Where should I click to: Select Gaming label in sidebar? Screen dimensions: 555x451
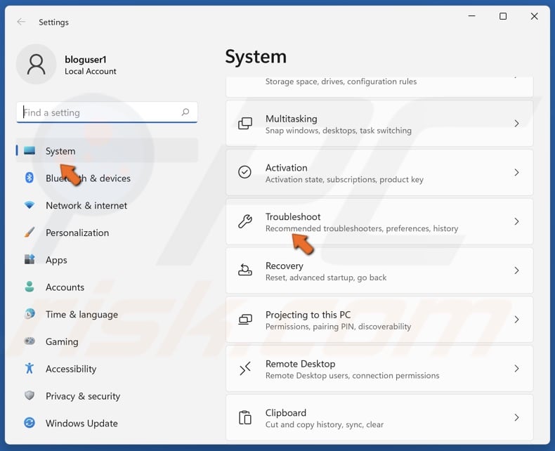(62, 341)
